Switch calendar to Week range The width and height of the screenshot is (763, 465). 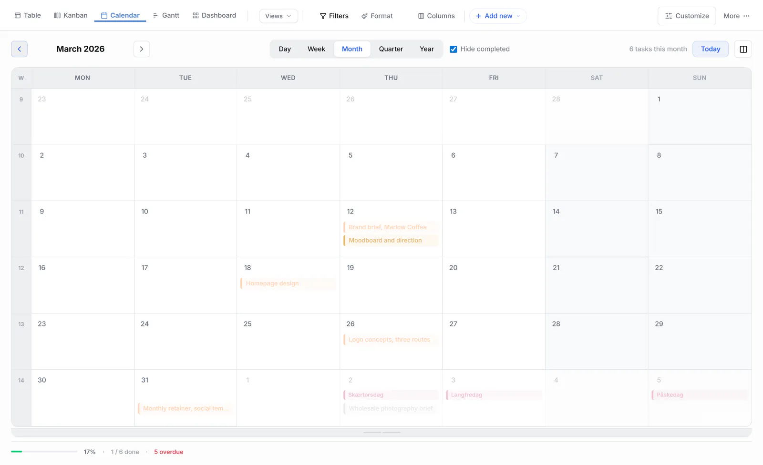(316, 49)
